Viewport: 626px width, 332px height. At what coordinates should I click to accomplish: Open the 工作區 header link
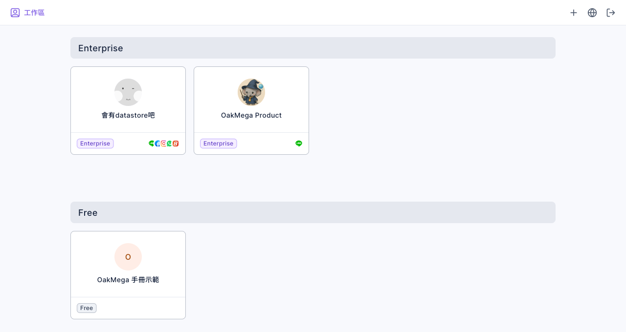[34, 13]
